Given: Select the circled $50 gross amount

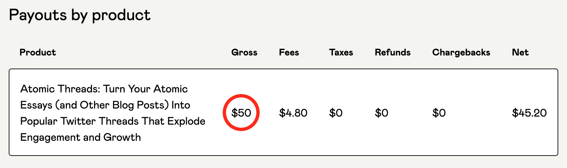Looking at the screenshot, I should (241, 113).
